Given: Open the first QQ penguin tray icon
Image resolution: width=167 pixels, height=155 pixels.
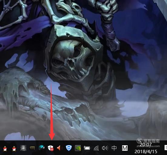Looking at the screenshot, I should tap(5, 148).
